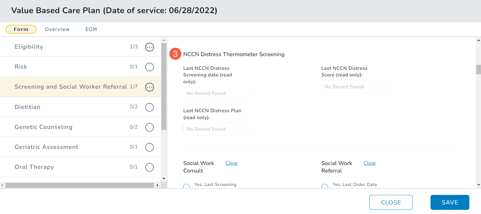Save the Value Based Care Plan

point(450,202)
